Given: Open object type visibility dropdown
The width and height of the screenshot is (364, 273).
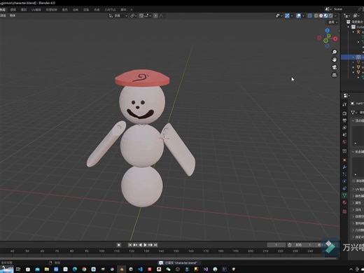Looking at the screenshot, I should point(279,15).
